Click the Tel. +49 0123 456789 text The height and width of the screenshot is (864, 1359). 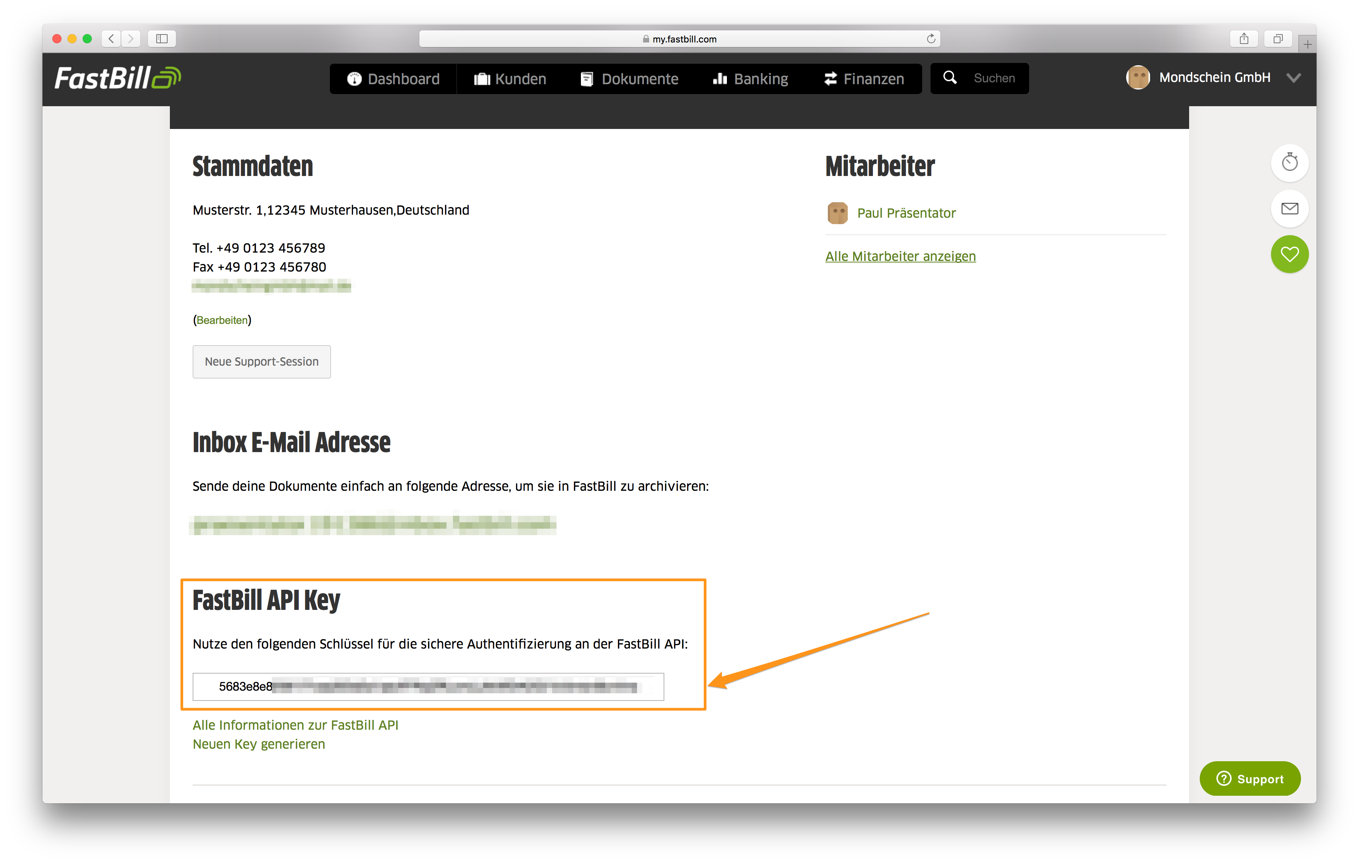259,248
